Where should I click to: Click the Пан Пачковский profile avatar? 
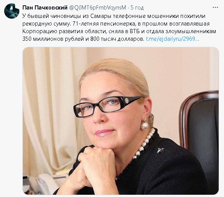click(12, 11)
